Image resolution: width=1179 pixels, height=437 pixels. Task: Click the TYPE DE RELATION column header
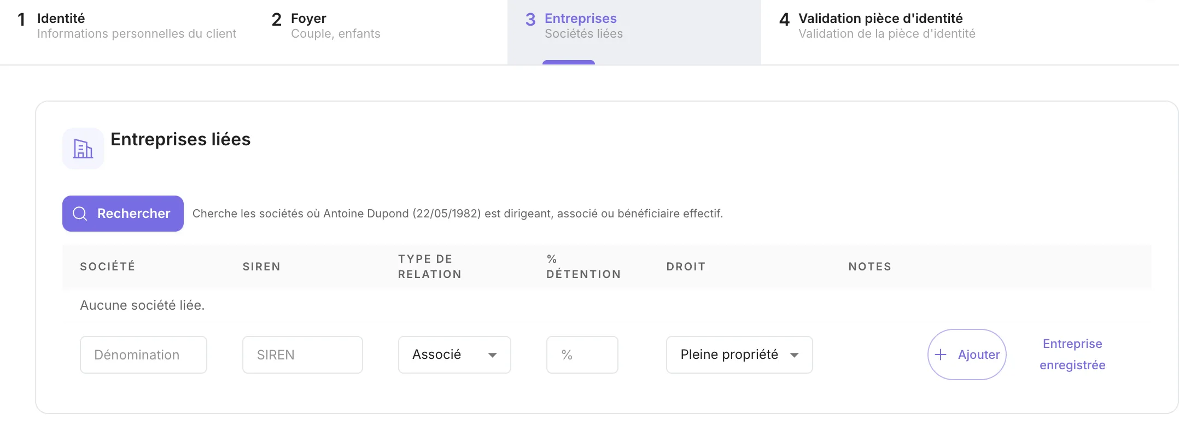430,267
